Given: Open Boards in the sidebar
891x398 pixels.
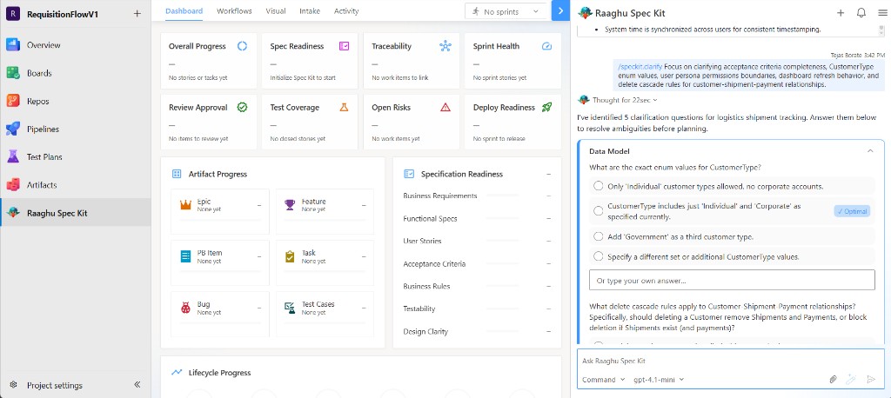Looking at the screenshot, I should click(x=38, y=73).
